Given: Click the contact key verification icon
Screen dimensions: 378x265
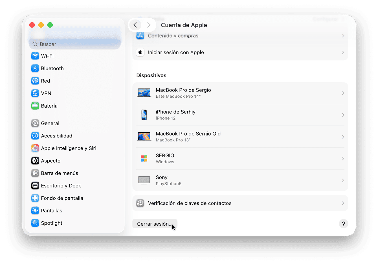Looking at the screenshot, I should pos(140,203).
